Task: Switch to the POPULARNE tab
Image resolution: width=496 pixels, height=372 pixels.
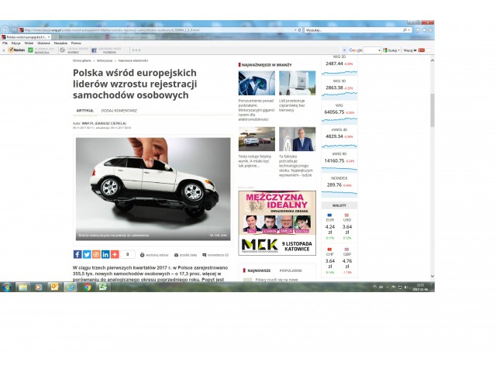Action: [x=290, y=270]
